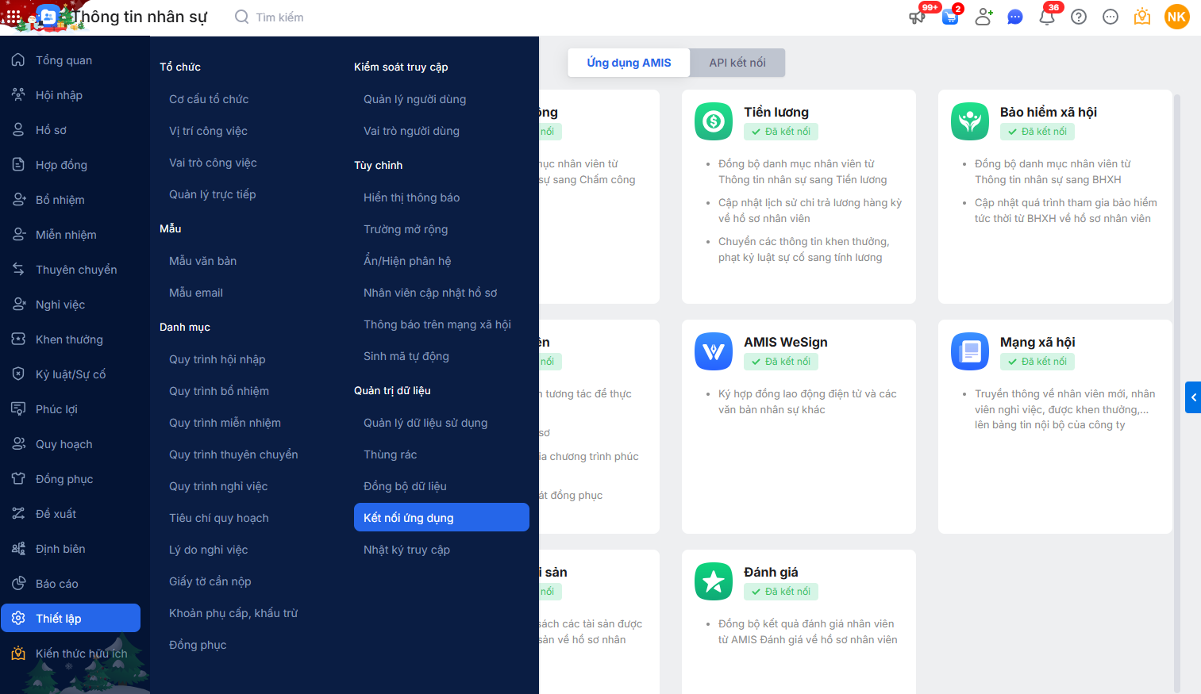Click the megaphone announcements icon
Screen dimensions: 1201x694
click(917, 17)
